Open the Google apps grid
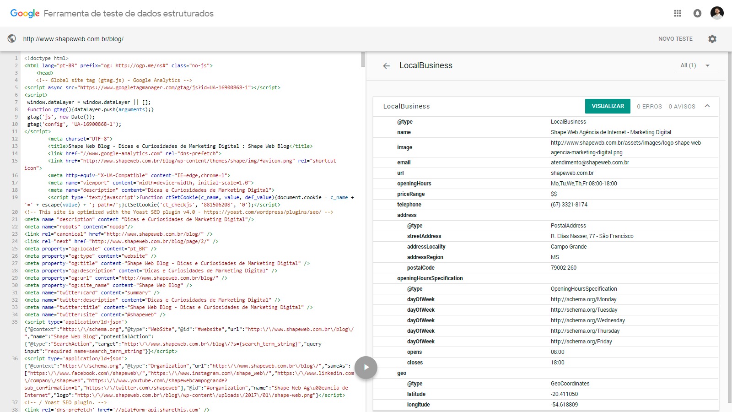The image size is (732, 412). (x=678, y=13)
